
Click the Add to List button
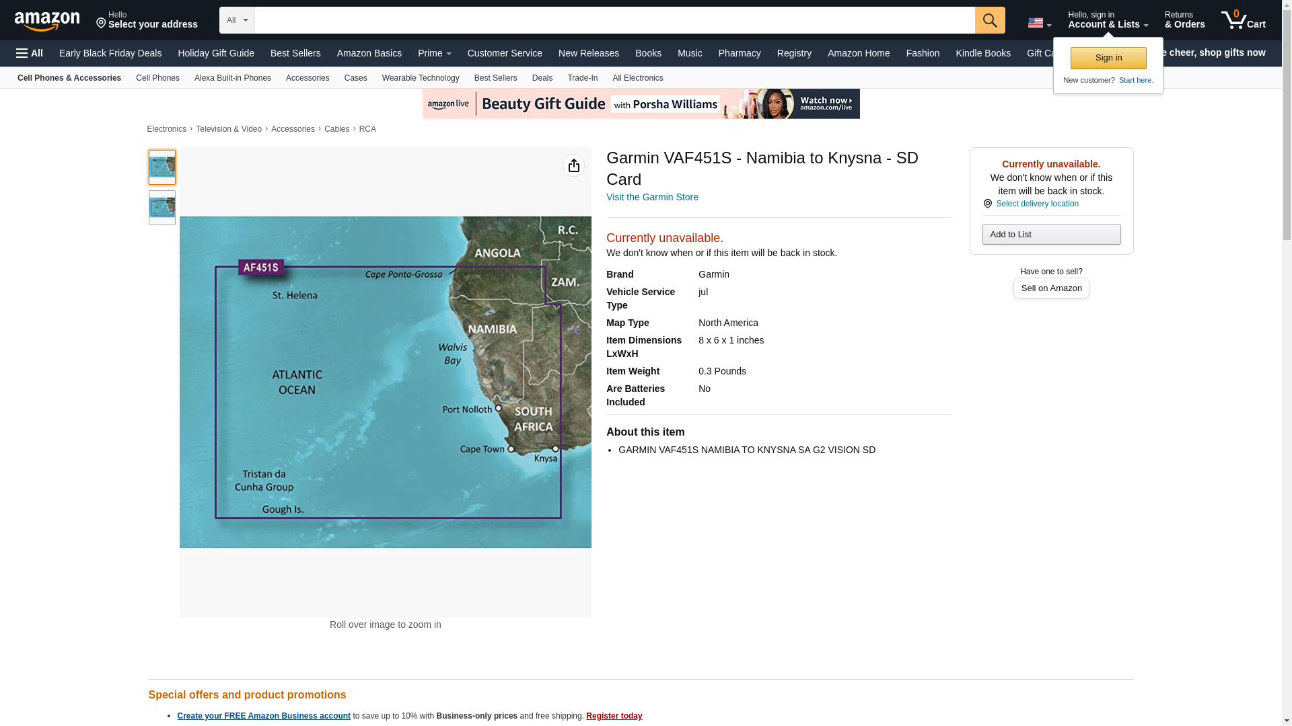(x=1050, y=234)
